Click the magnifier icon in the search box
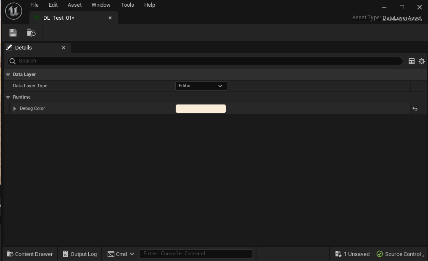428x261 pixels. coord(13,61)
